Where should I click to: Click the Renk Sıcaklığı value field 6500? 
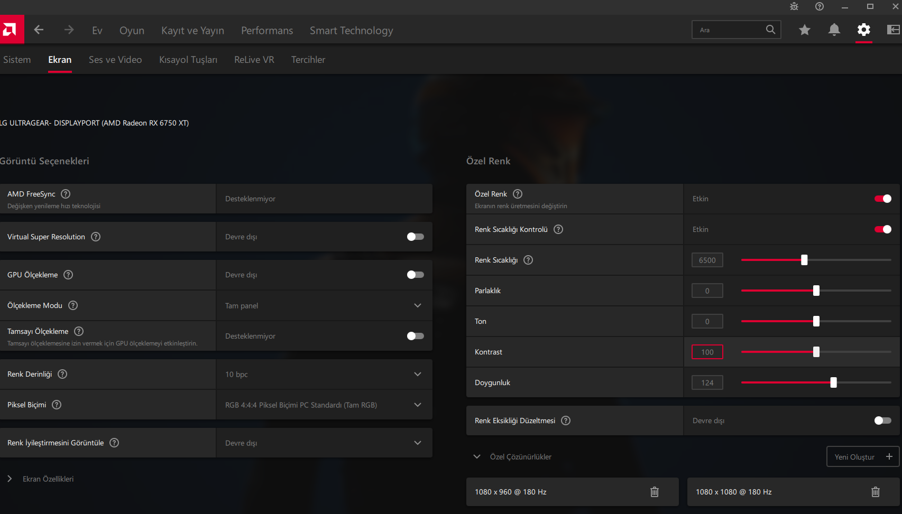[707, 260]
